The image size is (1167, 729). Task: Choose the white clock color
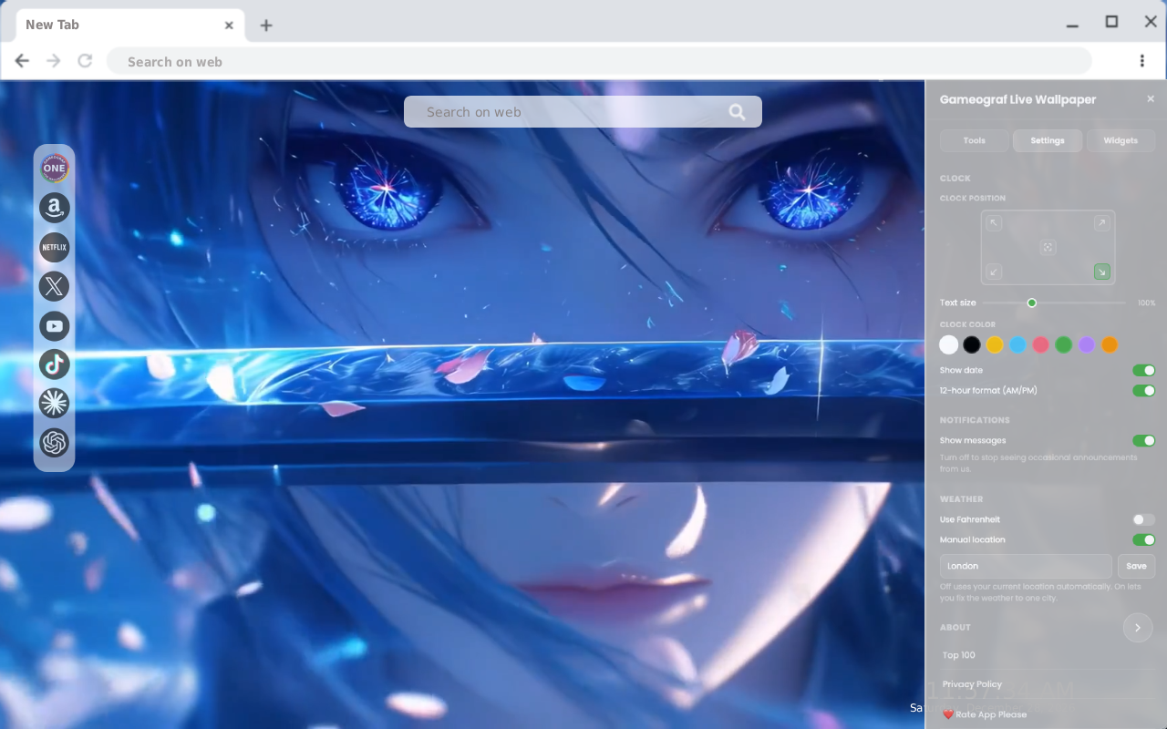[x=949, y=344]
